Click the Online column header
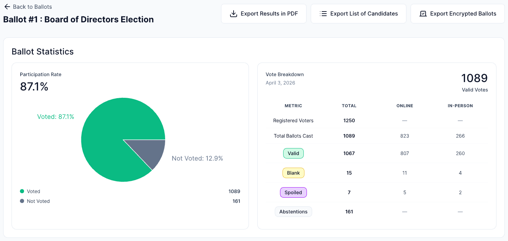This screenshot has width=508, height=241. [405, 106]
